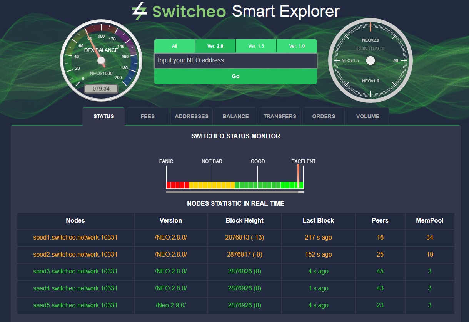Click seed4.switcheo.network:10331 node
The width and height of the screenshot is (469, 322).
coord(75,288)
